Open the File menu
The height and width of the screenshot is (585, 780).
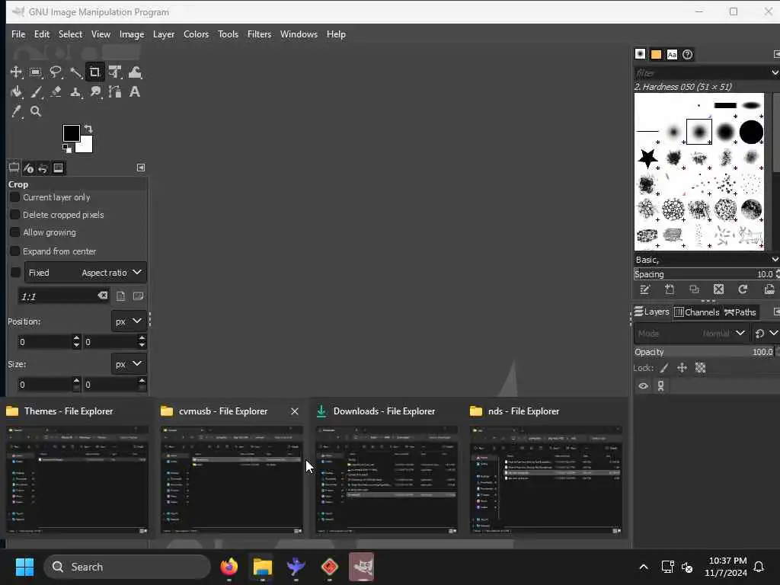pyautogui.click(x=18, y=34)
